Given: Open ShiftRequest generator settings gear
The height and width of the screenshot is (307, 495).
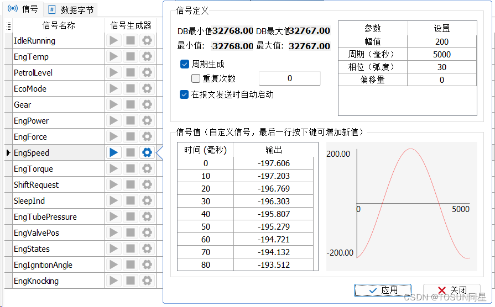Looking at the screenshot, I should click(x=147, y=185).
